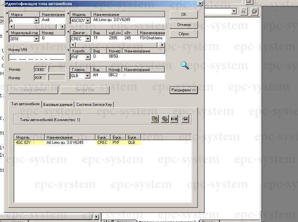Click the toolbar icon right of the background dropdown

[244, 11]
